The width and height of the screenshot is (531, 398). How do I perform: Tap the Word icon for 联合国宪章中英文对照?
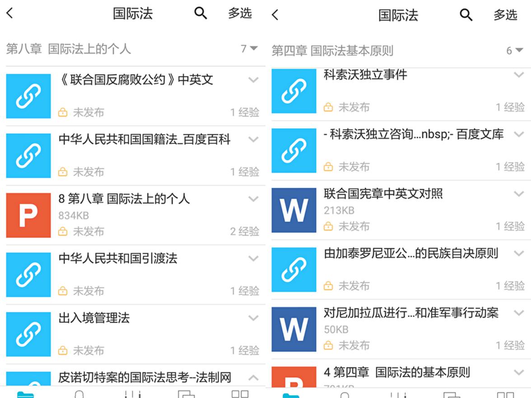click(294, 210)
